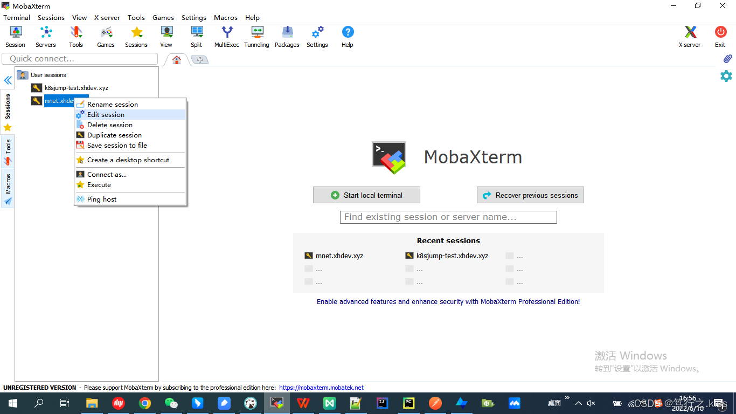
Task: Open the mobaxterm.mobatek.net link
Action: point(322,388)
